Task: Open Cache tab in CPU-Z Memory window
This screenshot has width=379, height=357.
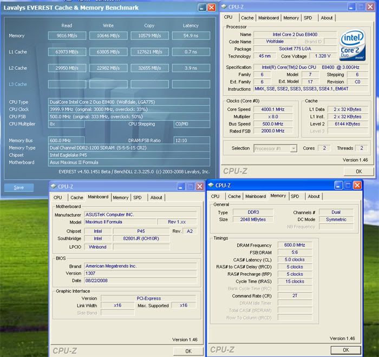Action: (x=234, y=196)
